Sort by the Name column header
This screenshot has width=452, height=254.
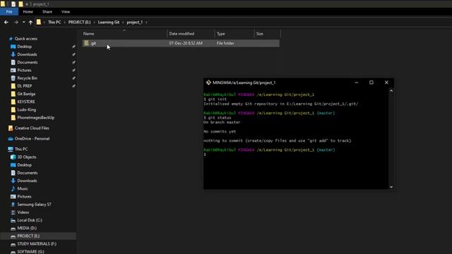[x=124, y=34]
